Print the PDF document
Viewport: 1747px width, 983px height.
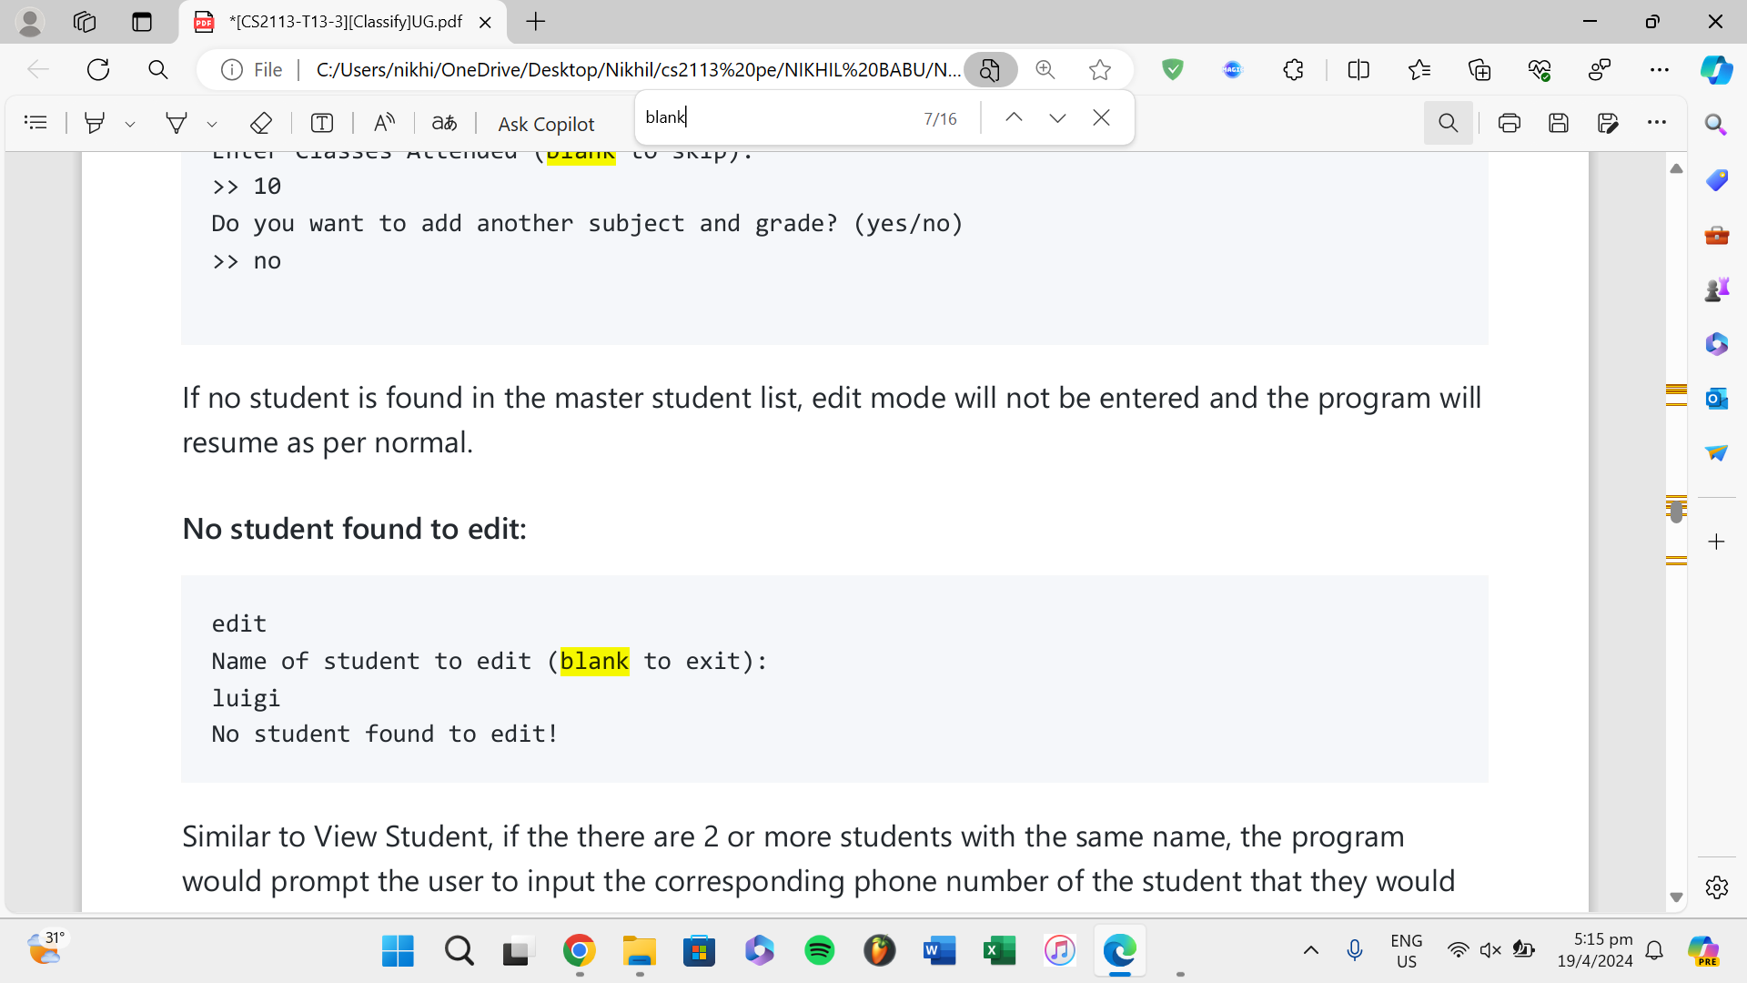pos(1510,123)
